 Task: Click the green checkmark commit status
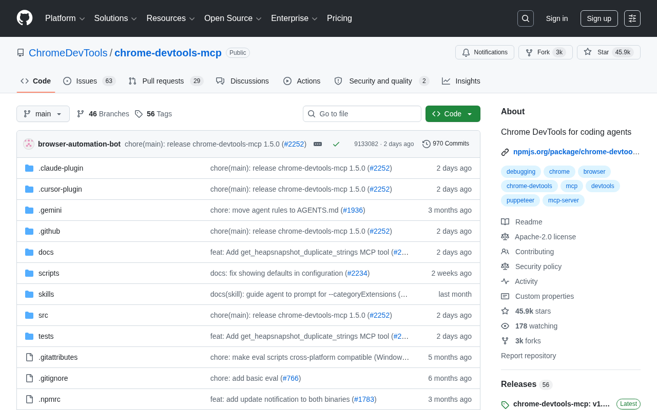[336, 144]
